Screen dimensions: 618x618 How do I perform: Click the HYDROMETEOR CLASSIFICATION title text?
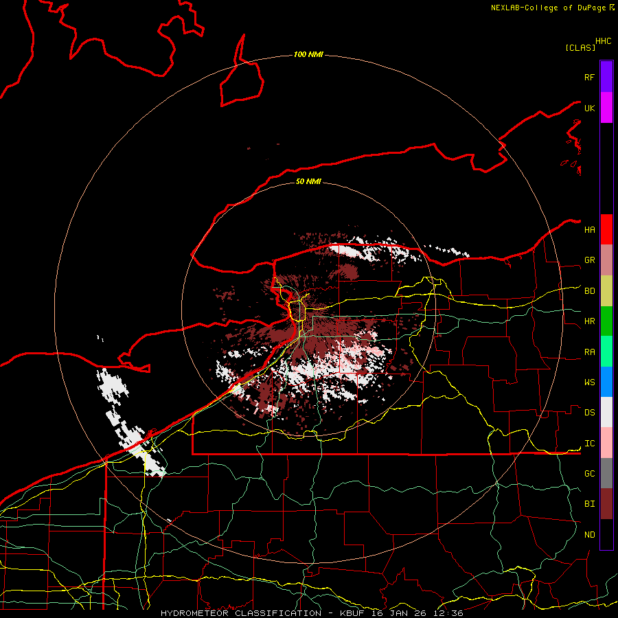point(241,613)
